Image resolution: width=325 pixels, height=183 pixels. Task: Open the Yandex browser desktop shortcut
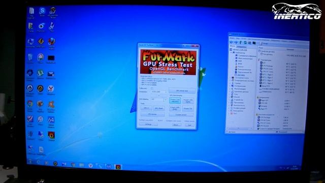click(x=51, y=90)
